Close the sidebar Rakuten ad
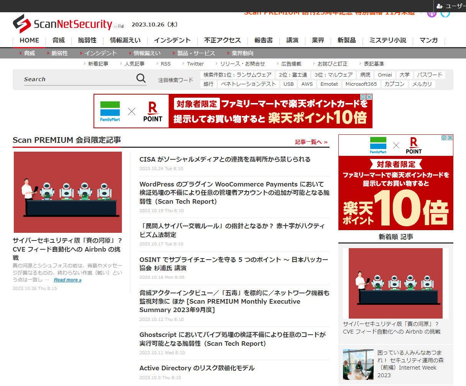The height and width of the screenshot is (386, 466). (450, 137)
